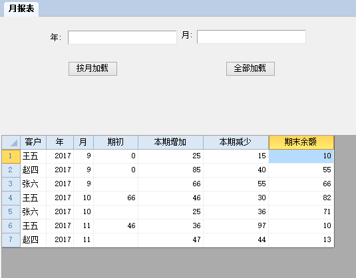
Task: Select the 期末余额 column header
Action: click(301, 142)
